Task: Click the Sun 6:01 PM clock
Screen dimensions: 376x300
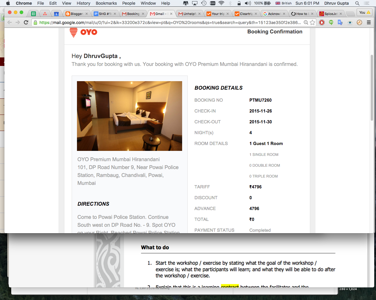Action: 307,3
